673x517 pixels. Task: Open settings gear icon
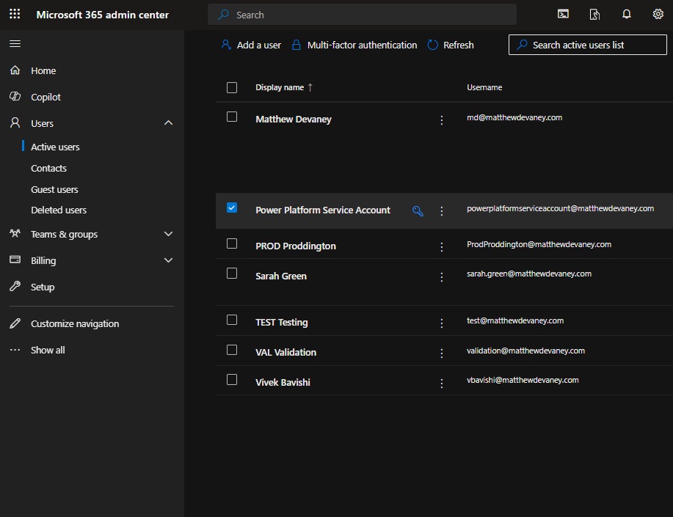point(658,14)
